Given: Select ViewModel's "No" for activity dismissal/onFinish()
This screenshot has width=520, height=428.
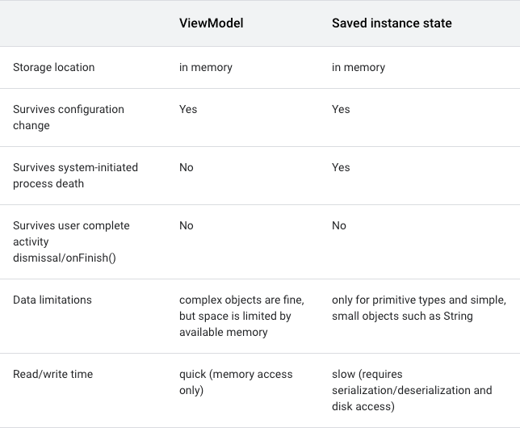Looking at the screenshot, I should (x=187, y=225).
